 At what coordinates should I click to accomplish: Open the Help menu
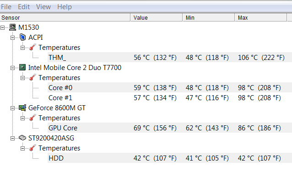[65, 7]
